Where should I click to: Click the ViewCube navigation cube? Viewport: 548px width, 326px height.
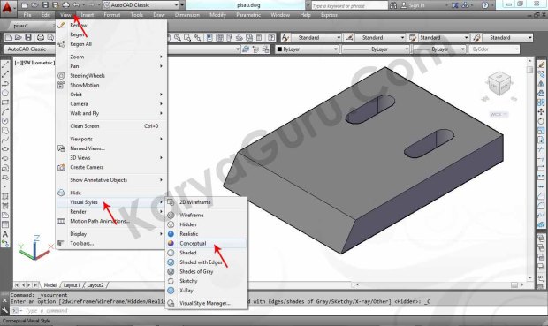click(x=499, y=83)
